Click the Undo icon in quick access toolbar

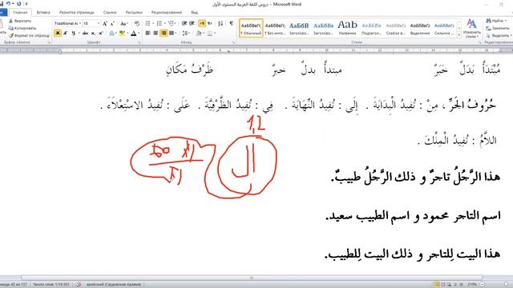coord(9,3)
